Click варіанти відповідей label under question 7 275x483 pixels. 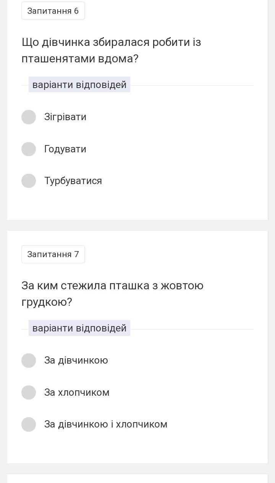point(79,328)
